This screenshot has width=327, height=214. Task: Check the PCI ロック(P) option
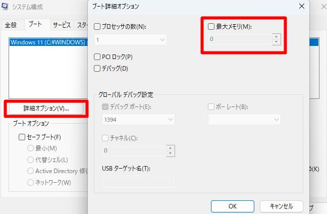pyautogui.click(x=97, y=57)
